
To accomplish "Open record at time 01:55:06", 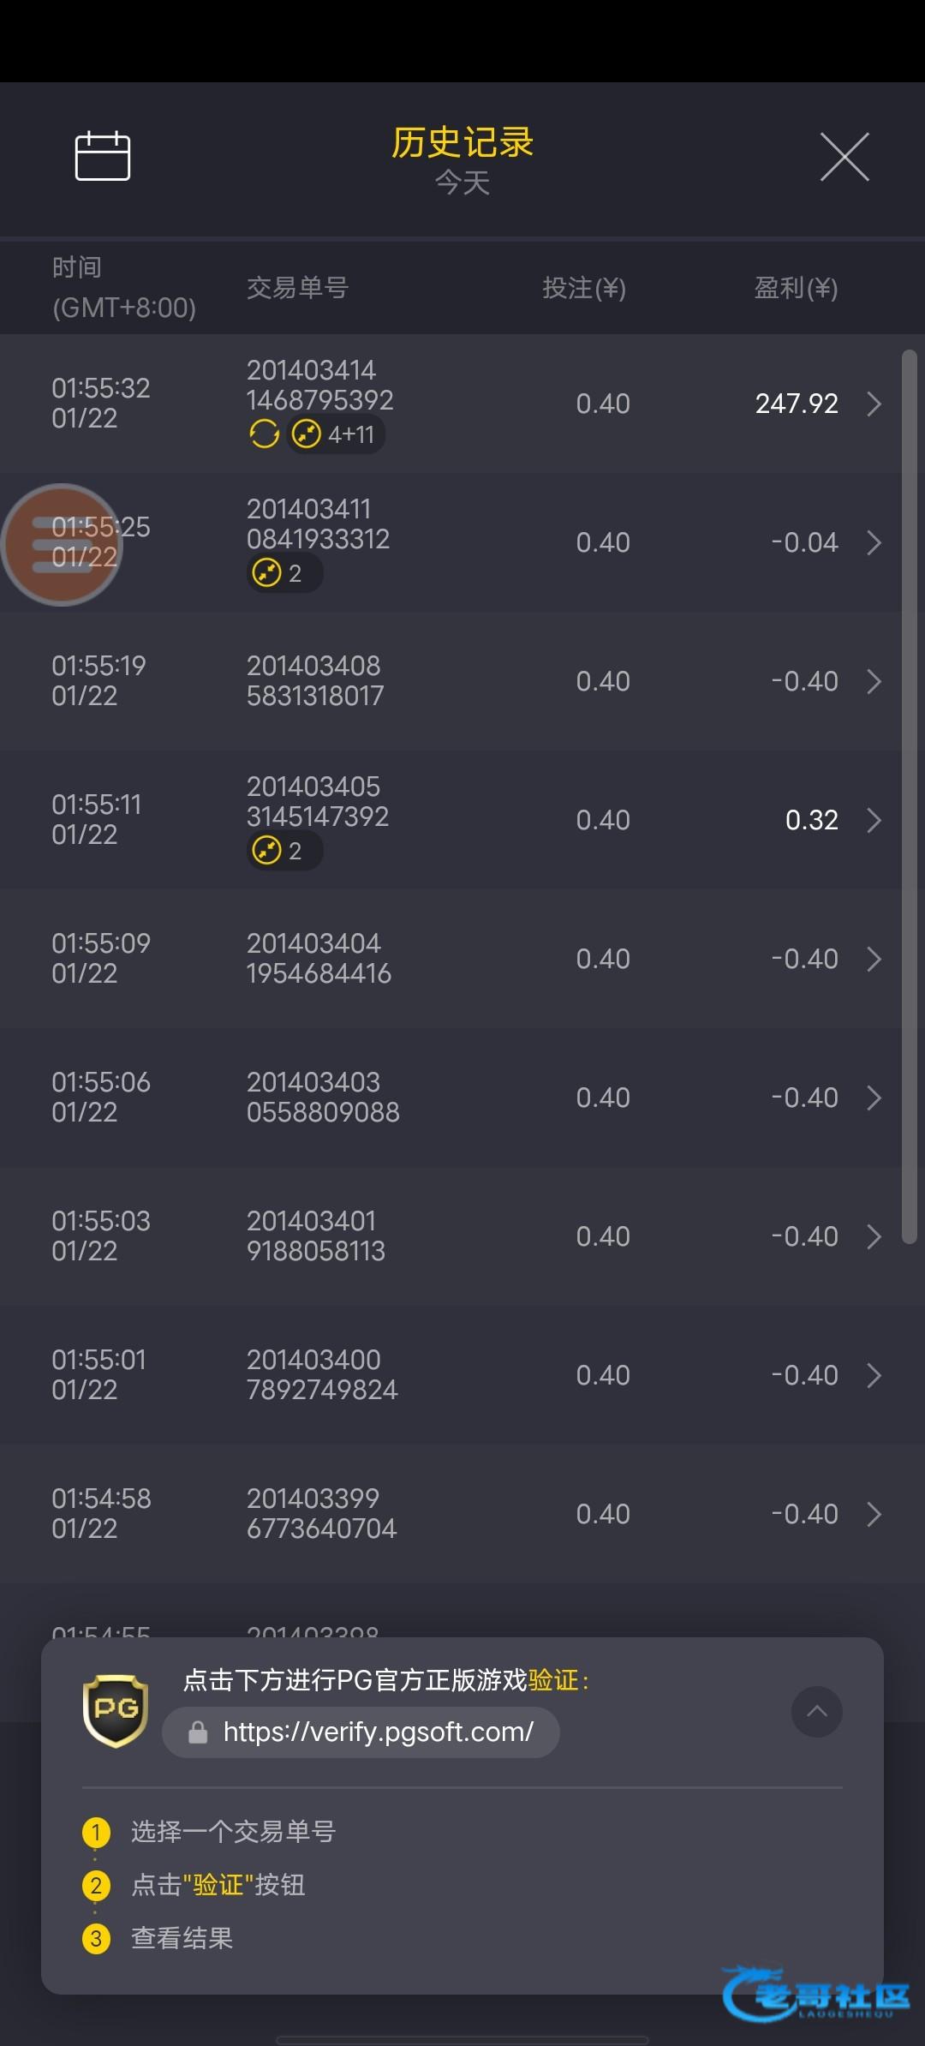I will tap(101, 1098).
